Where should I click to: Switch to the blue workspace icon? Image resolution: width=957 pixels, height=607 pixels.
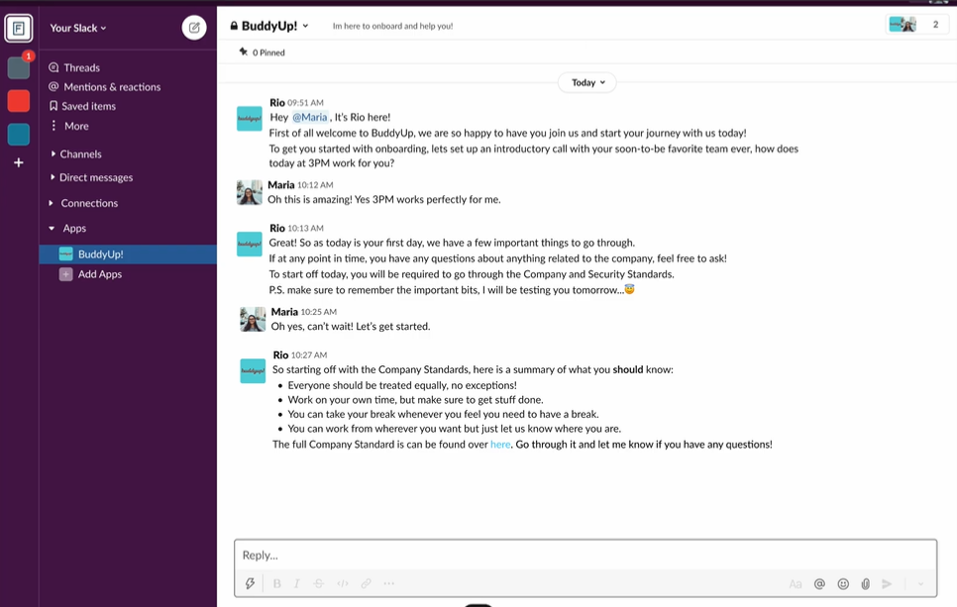[x=19, y=135]
